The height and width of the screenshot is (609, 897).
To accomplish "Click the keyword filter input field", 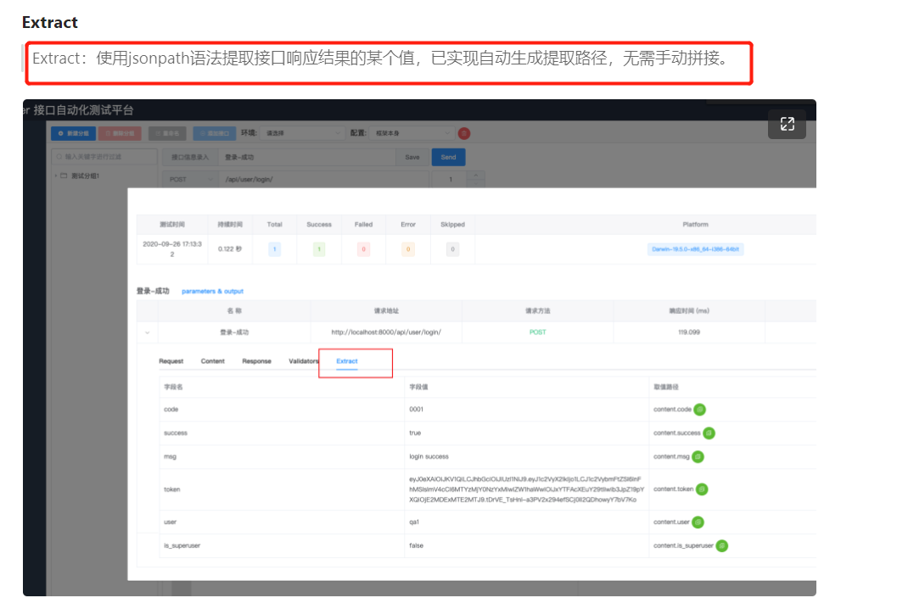I will [102, 156].
